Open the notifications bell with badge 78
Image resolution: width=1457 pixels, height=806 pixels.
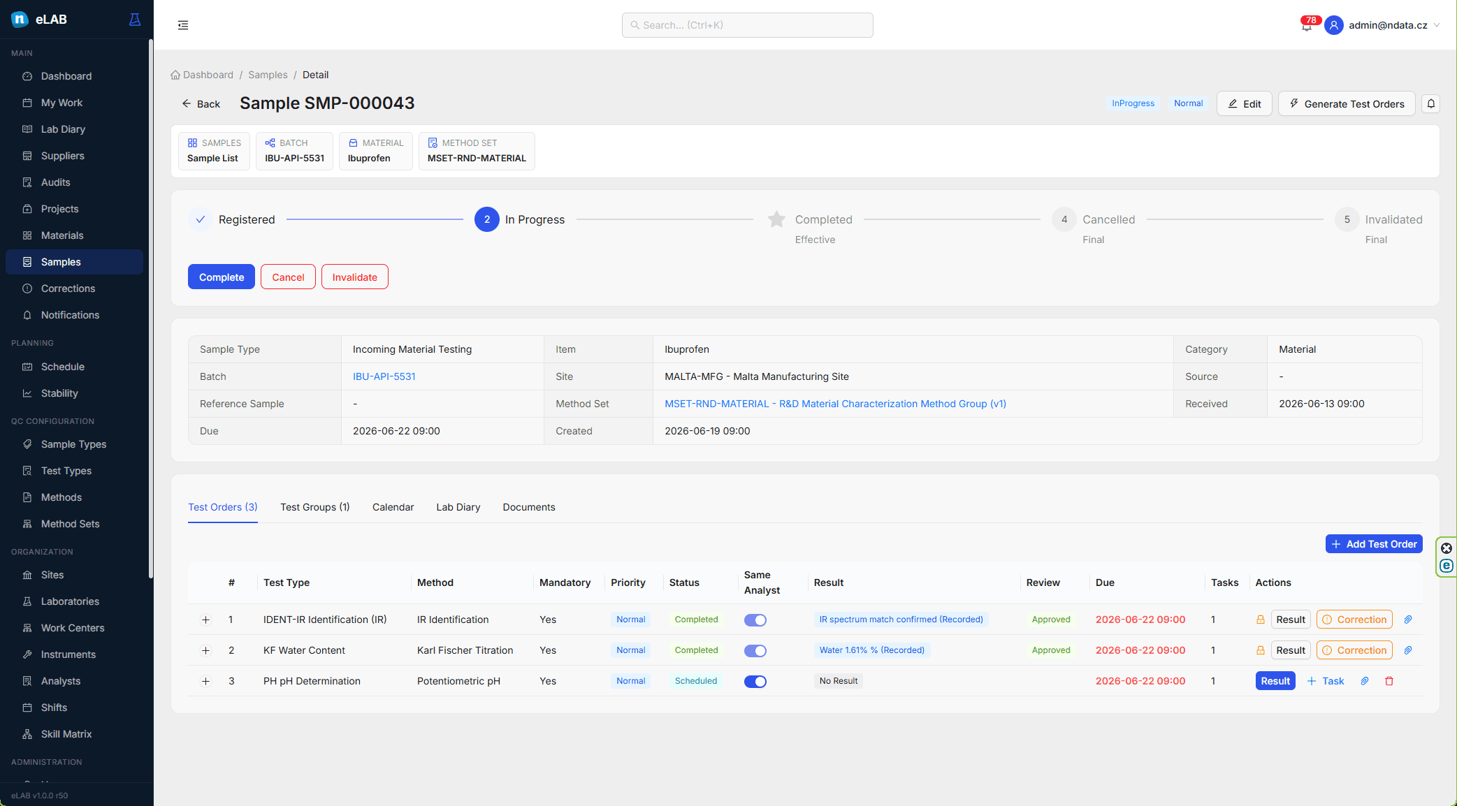pyautogui.click(x=1307, y=25)
